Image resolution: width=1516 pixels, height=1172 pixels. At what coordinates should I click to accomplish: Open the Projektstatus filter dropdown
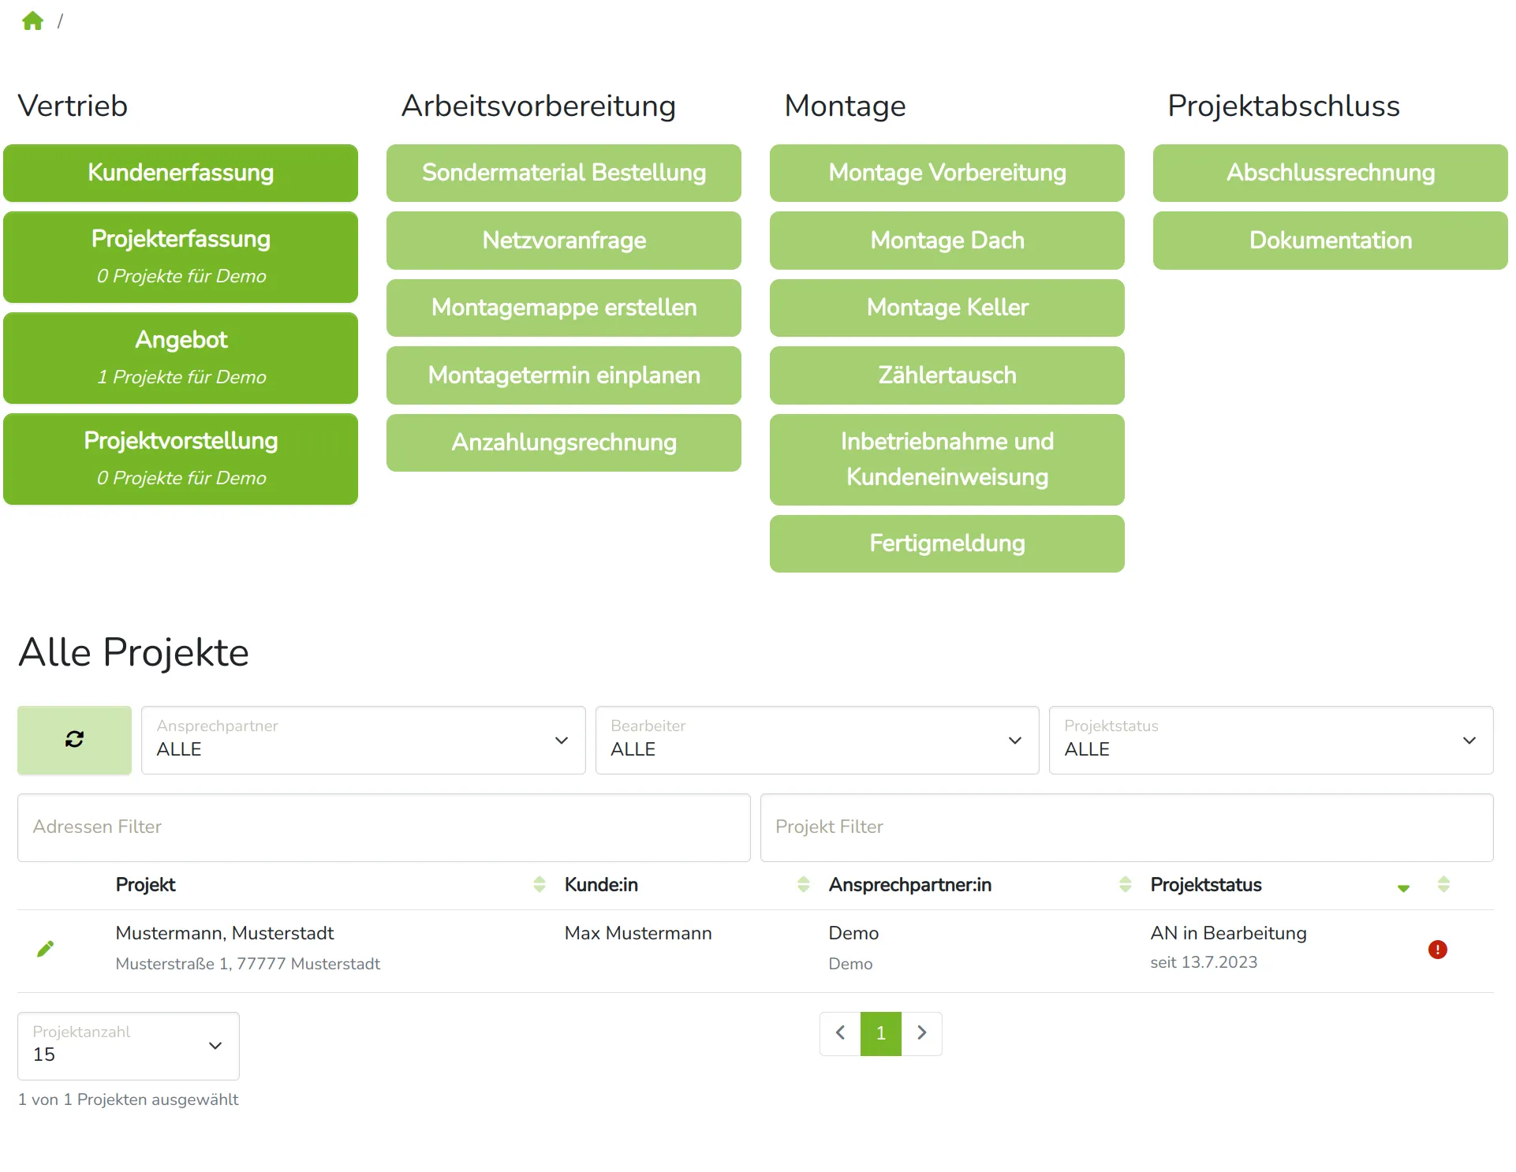(1271, 740)
